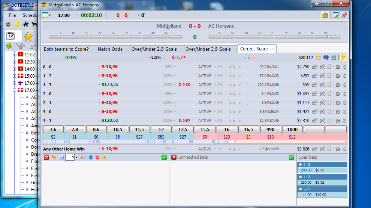Select soccer ball sport icon in BOTBEETLE
The width and height of the screenshot is (371, 208).
click(8, 24)
